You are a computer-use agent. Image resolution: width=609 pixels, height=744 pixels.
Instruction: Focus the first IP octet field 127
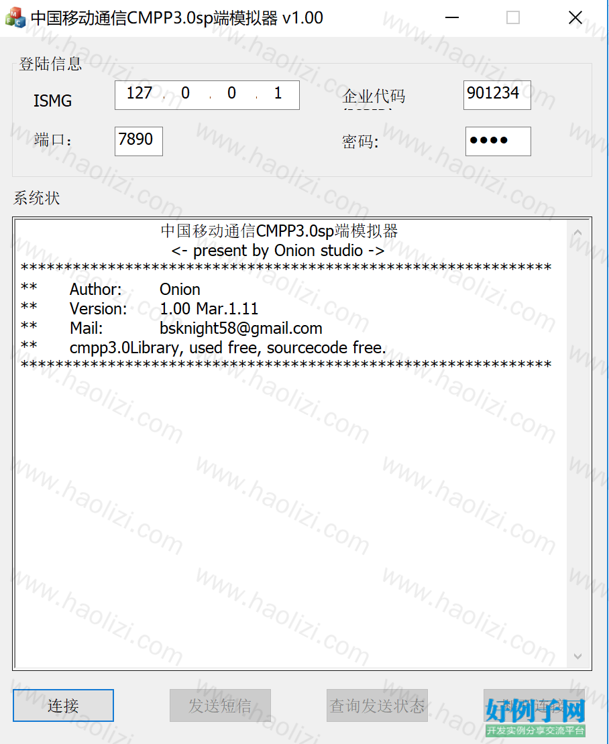139,93
